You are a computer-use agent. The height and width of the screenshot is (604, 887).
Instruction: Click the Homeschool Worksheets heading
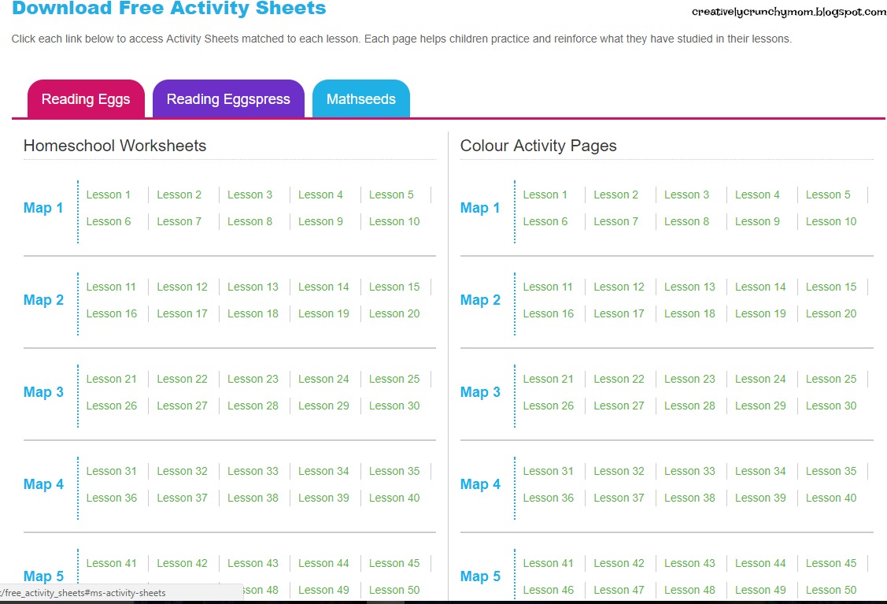115,146
